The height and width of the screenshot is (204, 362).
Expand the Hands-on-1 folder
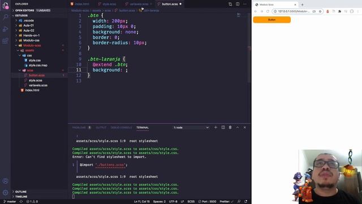[31, 35]
